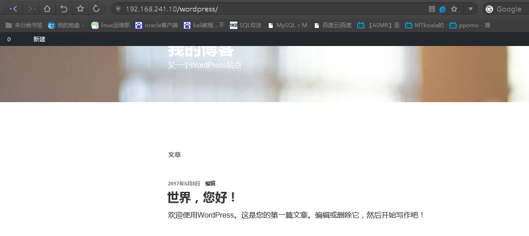Open the 百度云|百度 bookmark
Image resolution: width=529 pixels, height=236 pixels.
(x=333, y=25)
